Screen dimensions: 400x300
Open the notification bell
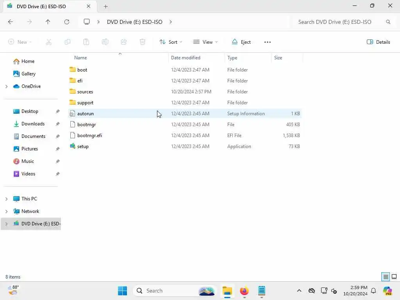pos(373,291)
